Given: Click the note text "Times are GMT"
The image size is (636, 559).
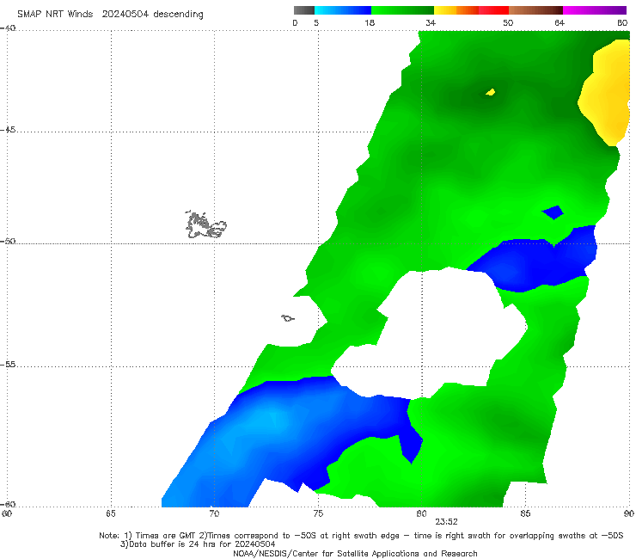Looking at the screenshot, I should tap(166, 536).
